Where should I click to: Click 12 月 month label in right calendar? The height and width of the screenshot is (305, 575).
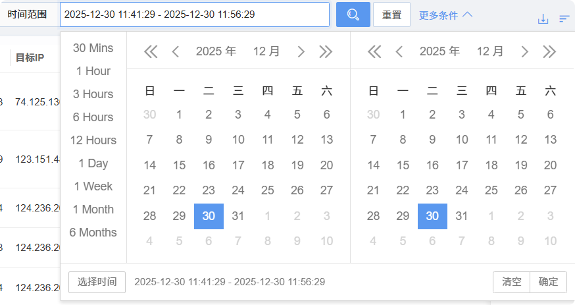490,51
